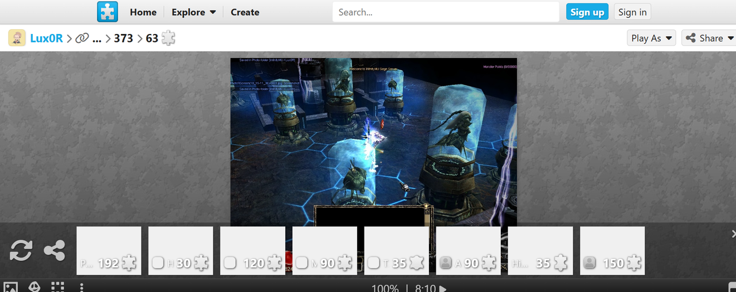Open the Lux0R profile link
Screen dimensions: 736x292
[x=47, y=39]
